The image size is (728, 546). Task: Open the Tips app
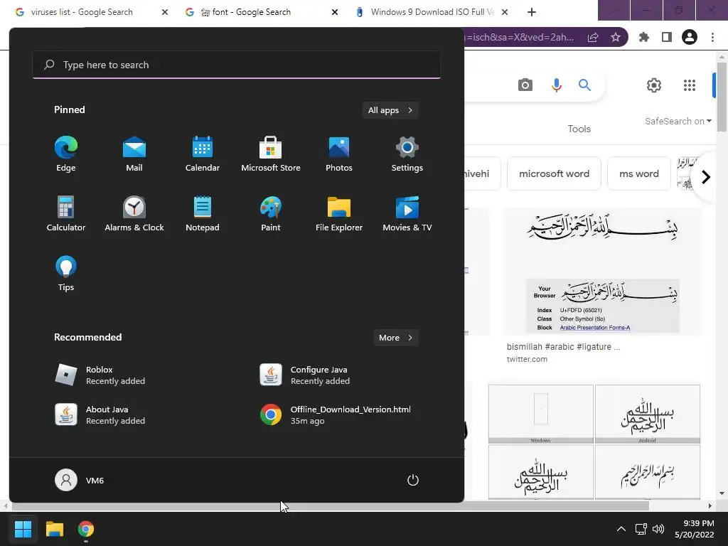(x=66, y=273)
